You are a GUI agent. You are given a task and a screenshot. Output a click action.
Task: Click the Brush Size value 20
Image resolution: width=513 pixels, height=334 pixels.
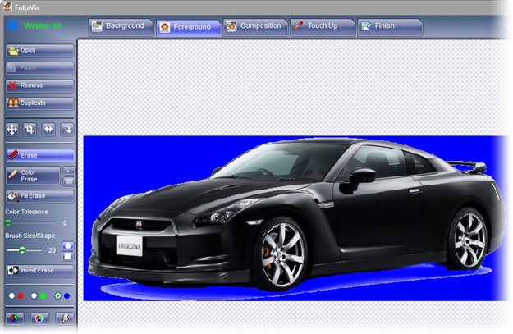click(52, 251)
